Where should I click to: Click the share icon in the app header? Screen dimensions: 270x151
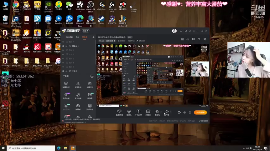[x=205, y=39]
